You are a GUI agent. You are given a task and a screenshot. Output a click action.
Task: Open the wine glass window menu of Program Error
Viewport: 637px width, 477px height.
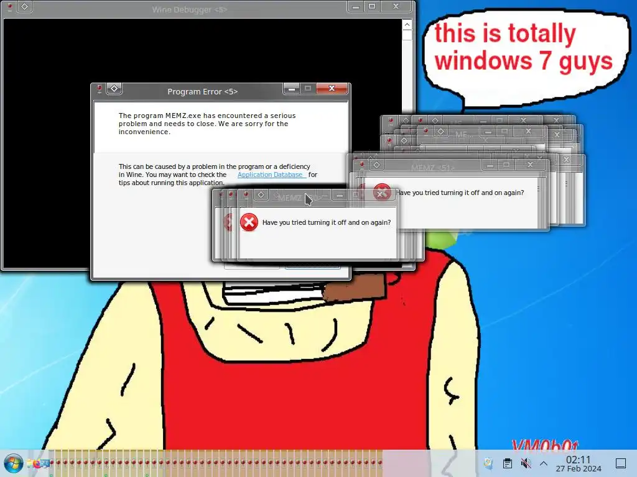(x=99, y=89)
